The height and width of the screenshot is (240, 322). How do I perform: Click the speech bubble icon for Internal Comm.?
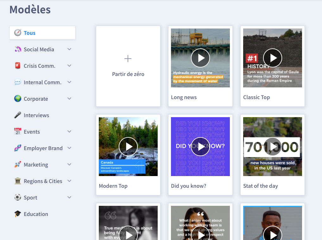pyautogui.click(x=18, y=82)
